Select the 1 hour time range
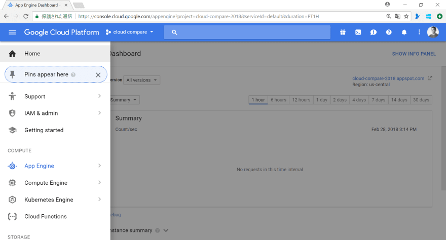Image resolution: width=446 pixels, height=240 pixels. click(x=258, y=100)
